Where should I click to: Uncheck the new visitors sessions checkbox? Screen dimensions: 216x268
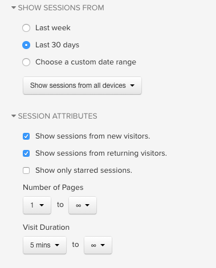pos(26,136)
